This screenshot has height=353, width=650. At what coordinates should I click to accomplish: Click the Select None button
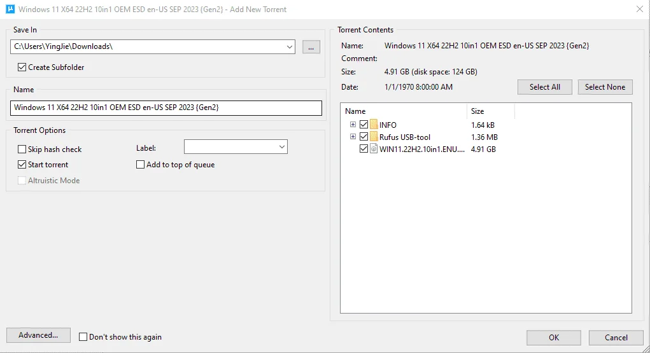coord(605,87)
